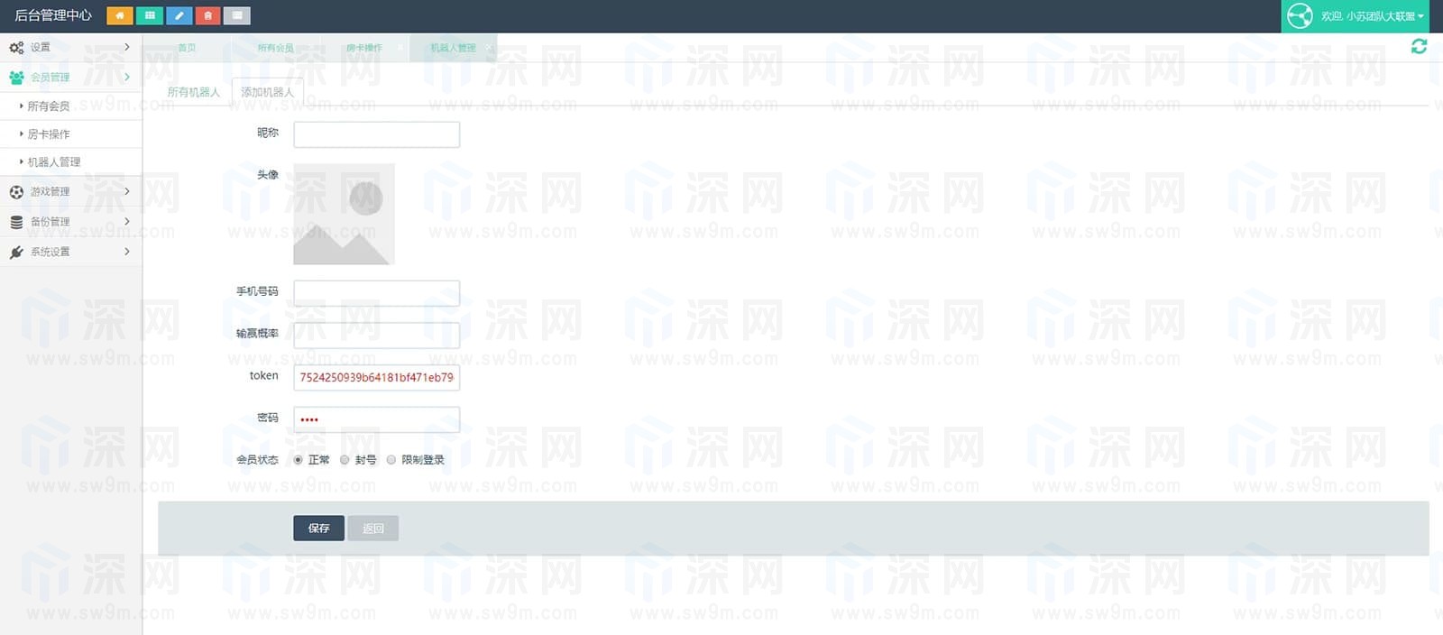Select the 正常 status radio button
The height and width of the screenshot is (635, 1443).
point(299,460)
